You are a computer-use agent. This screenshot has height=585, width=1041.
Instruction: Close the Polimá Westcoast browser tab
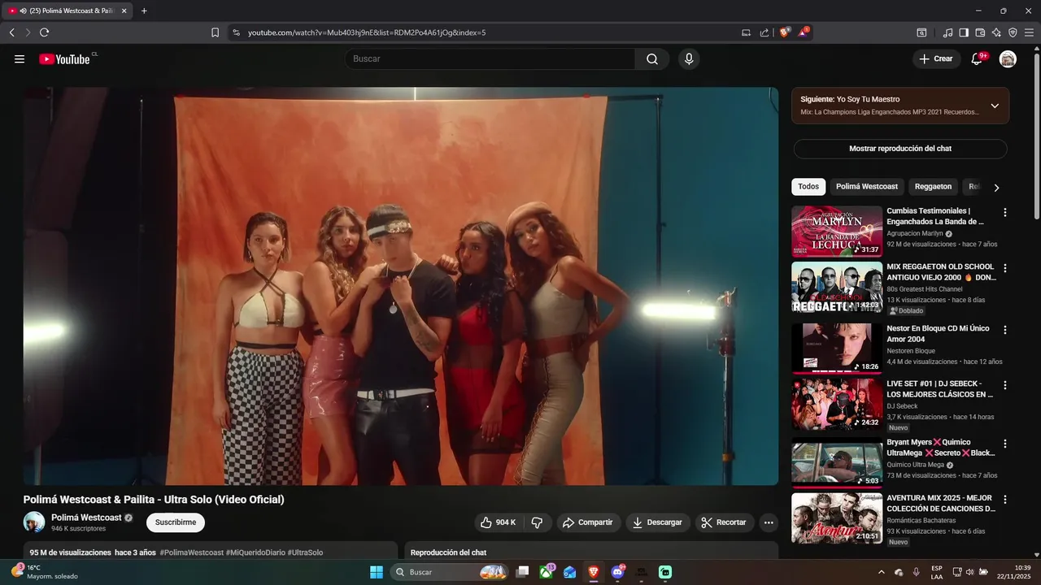tap(124, 11)
